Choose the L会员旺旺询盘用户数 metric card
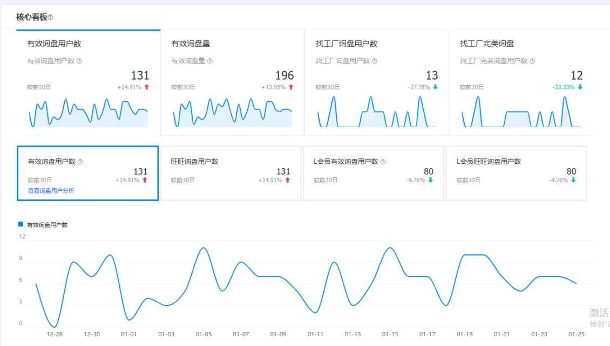610x346 pixels. pos(516,173)
